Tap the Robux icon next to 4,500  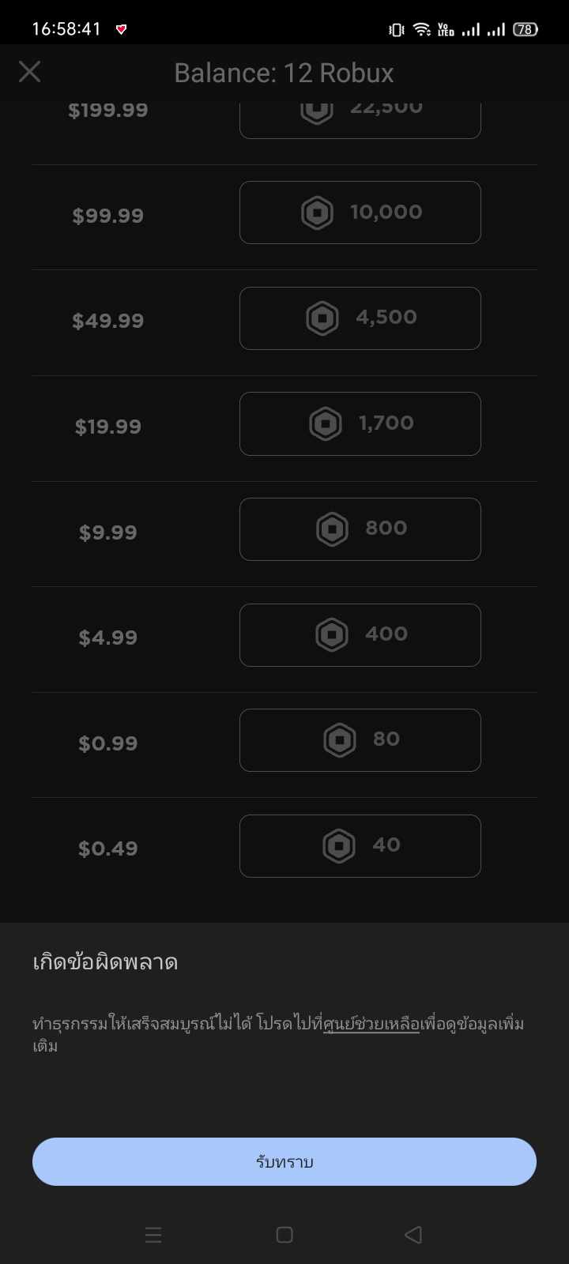click(322, 318)
